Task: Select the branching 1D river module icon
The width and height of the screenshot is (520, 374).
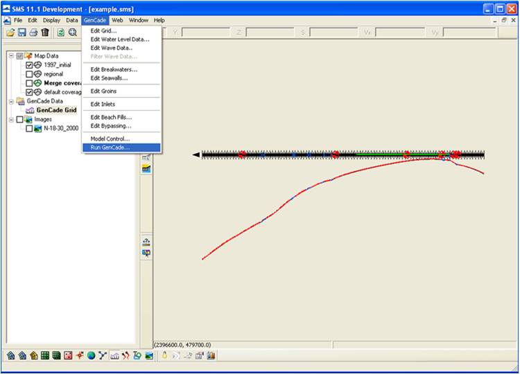Action: [103, 356]
